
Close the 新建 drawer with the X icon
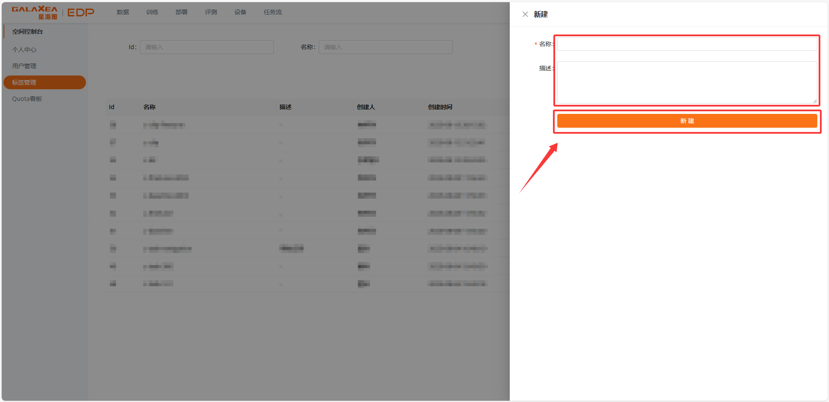[525, 14]
